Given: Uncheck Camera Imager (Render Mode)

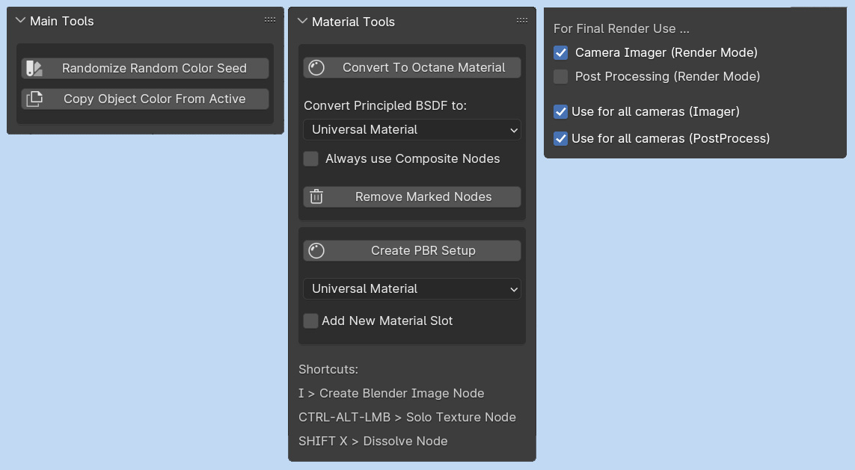Looking at the screenshot, I should (561, 53).
